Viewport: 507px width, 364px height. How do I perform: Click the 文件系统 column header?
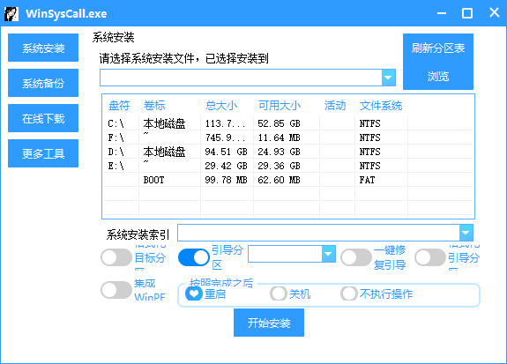coord(381,106)
